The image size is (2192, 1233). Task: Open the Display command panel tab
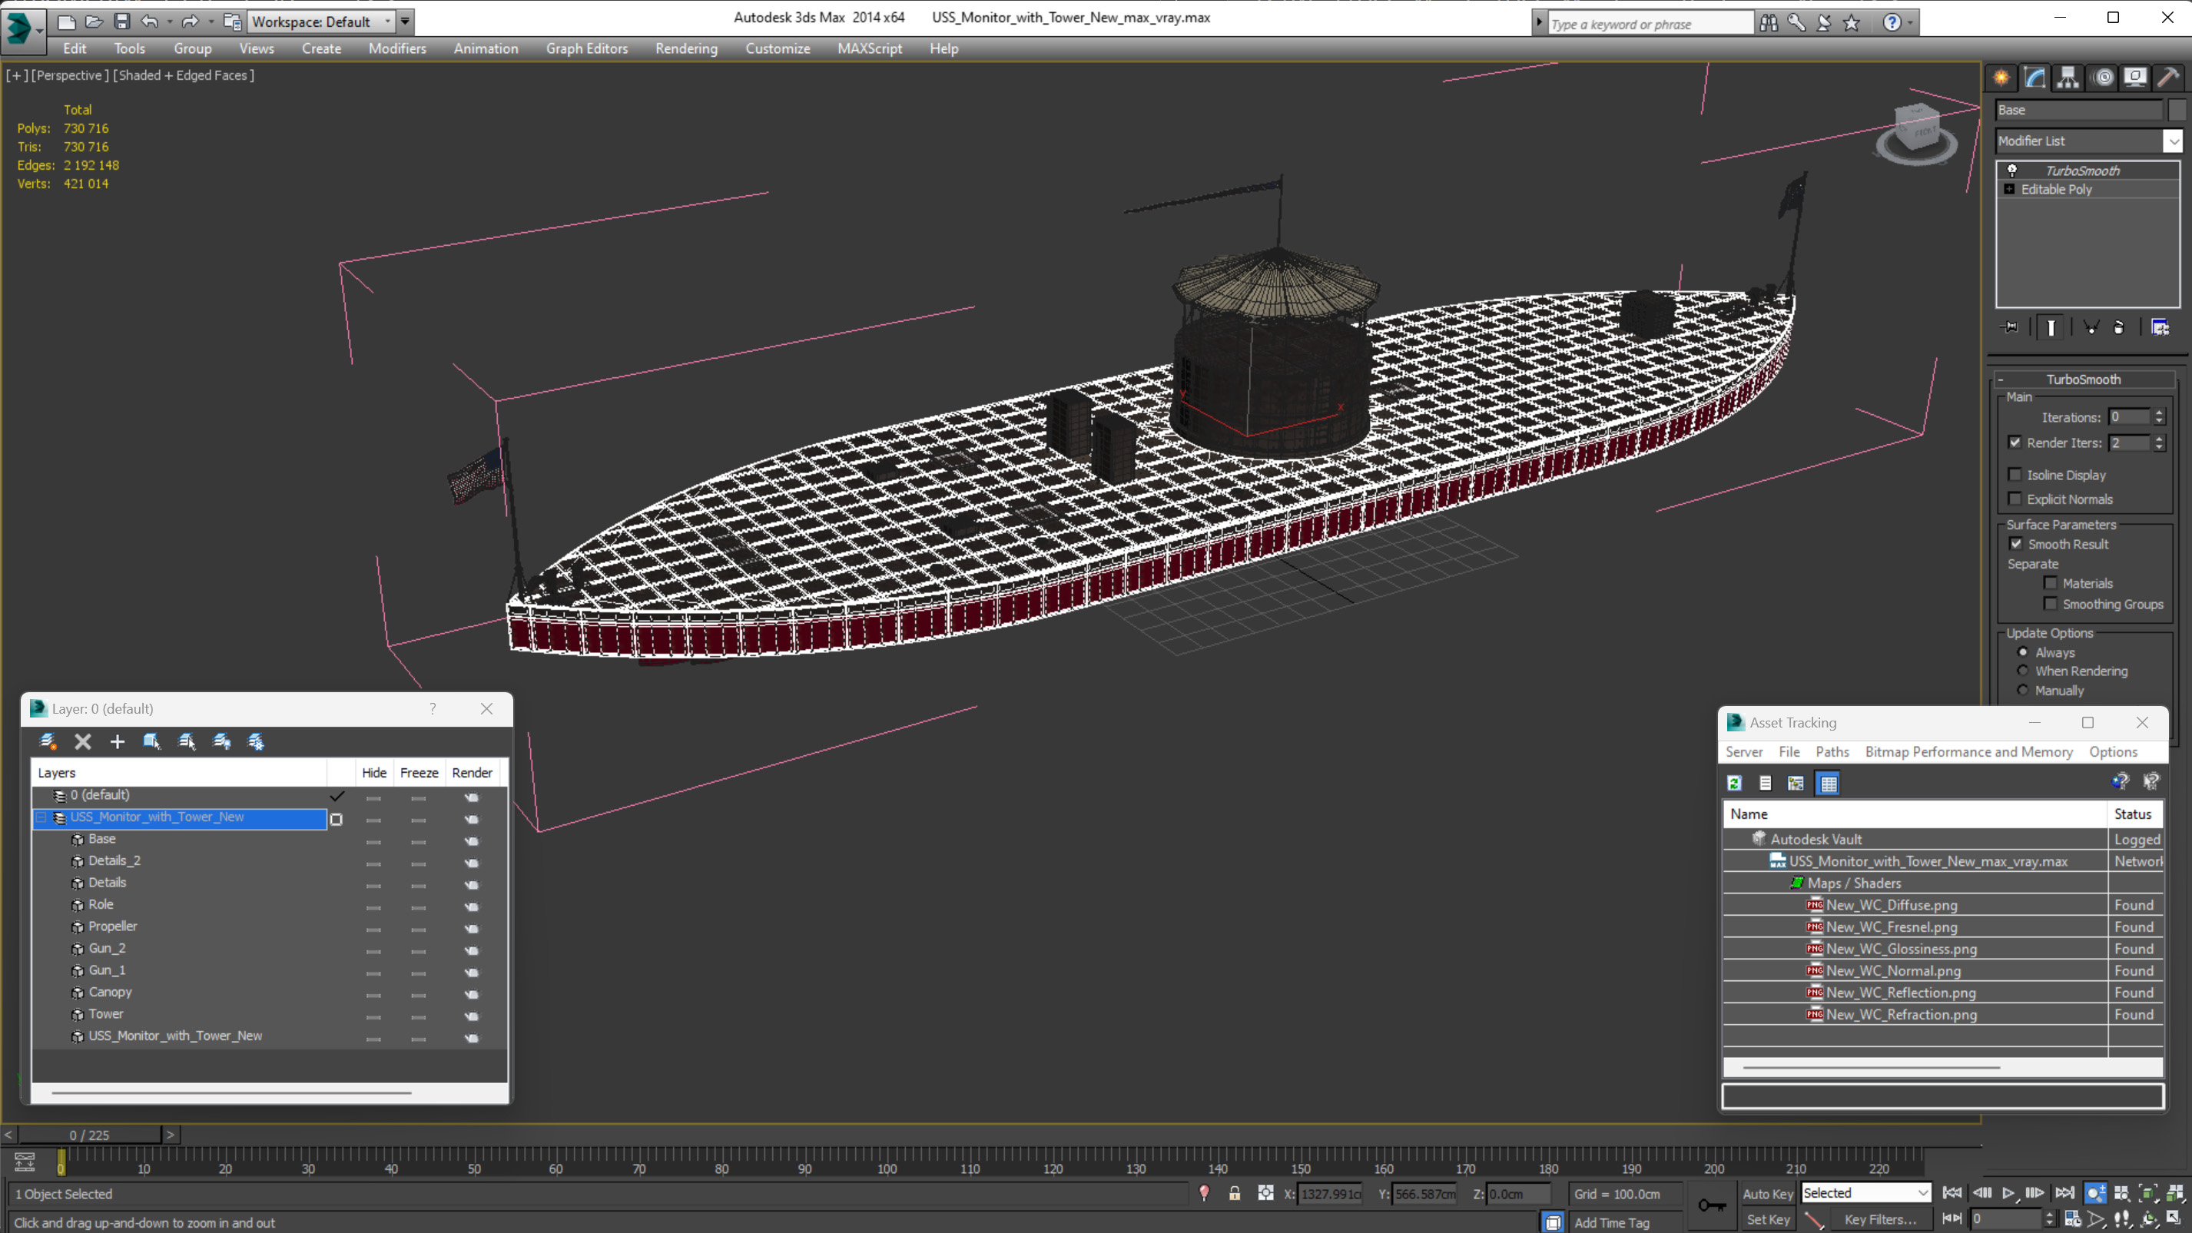click(2135, 78)
